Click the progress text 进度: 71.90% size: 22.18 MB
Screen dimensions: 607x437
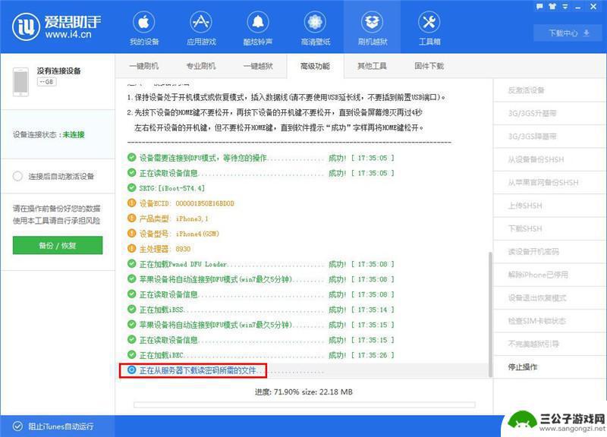(303, 391)
